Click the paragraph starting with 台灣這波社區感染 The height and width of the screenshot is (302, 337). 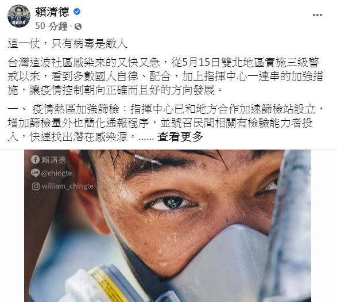pos(165,77)
